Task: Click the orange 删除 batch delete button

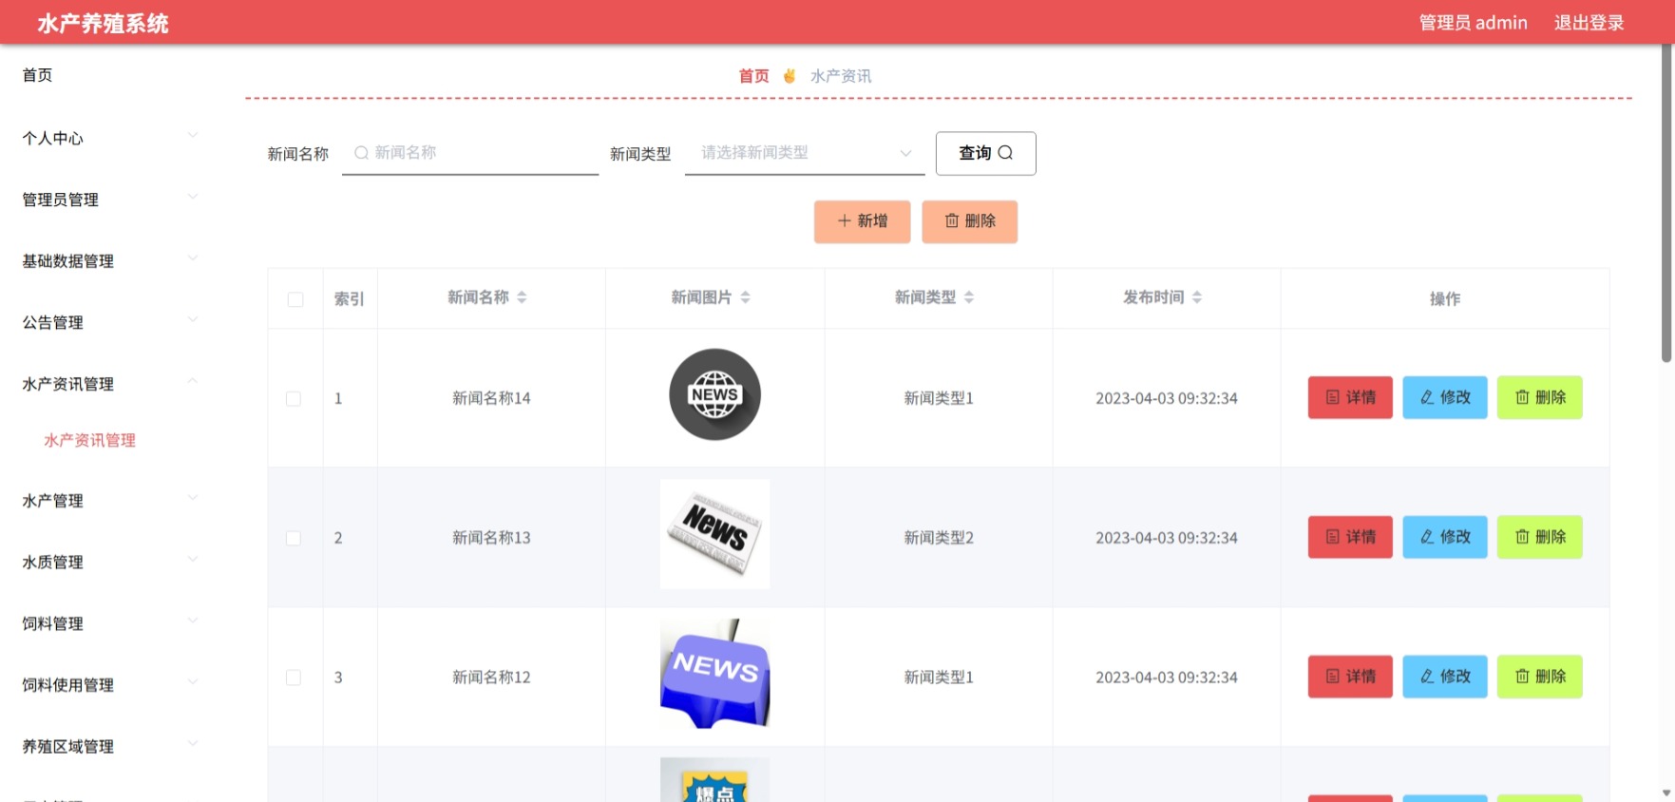Action: point(970,221)
